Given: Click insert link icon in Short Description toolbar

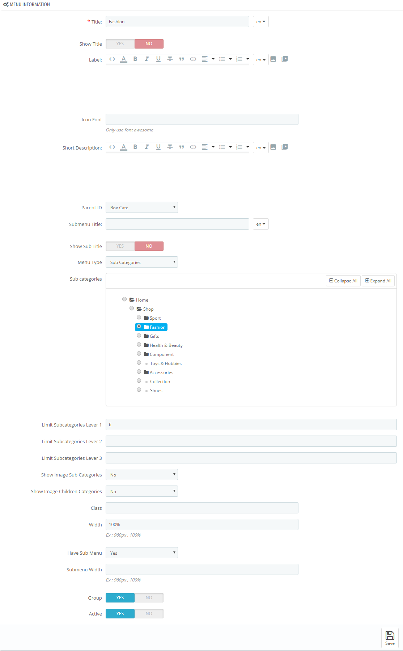Looking at the screenshot, I should 193,147.
